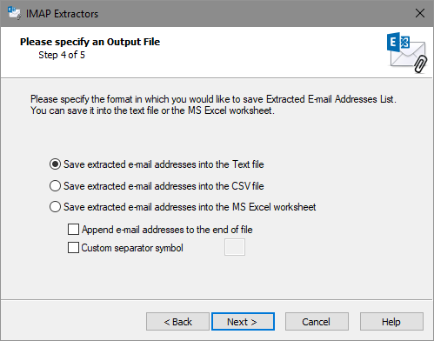Click the 'Append e-mail addresses to the end of file' label

pos(167,230)
